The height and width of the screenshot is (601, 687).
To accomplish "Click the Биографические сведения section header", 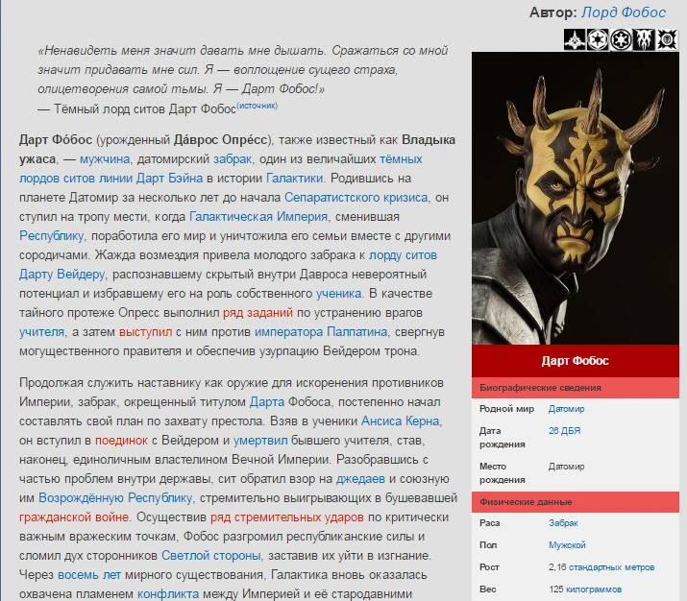I will 576,388.
